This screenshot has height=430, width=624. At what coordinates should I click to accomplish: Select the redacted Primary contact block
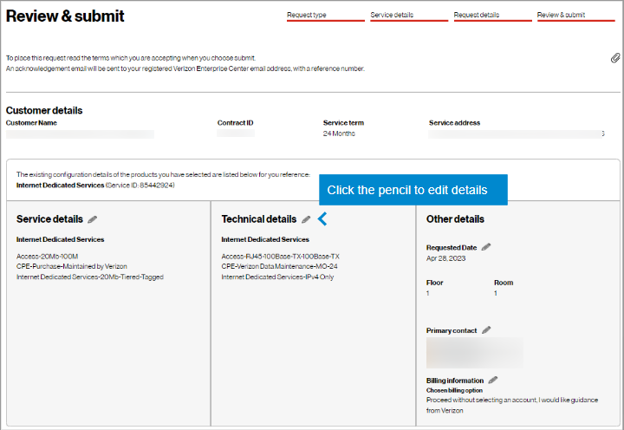pyautogui.click(x=474, y=352)
